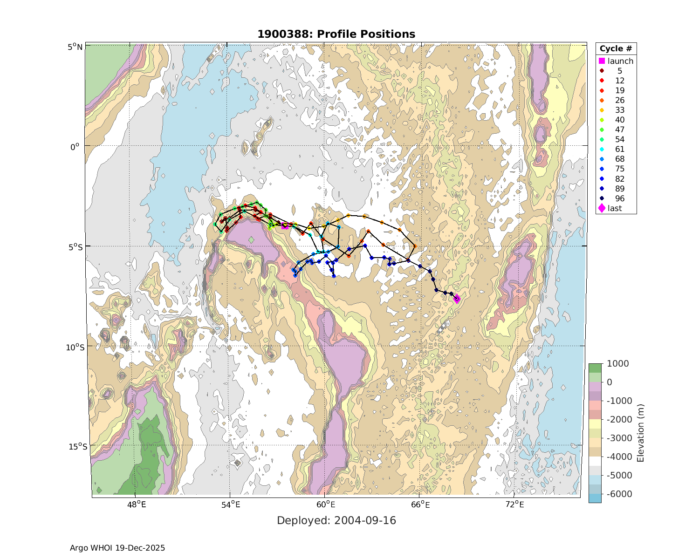The height and width of the screenshot is (559, 699).
Task: Click the "Deployed: 2004-09-16" text
Action: (x=336, y=520)
